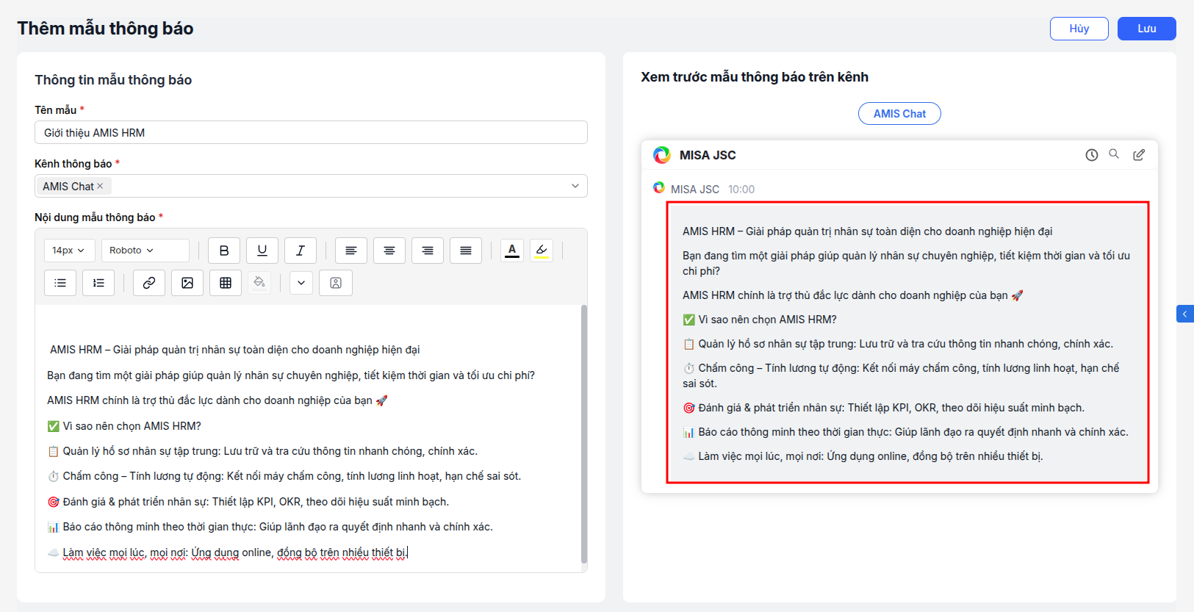Click the small MISA JSC sender avatar
Screen dimensions: 1194x612
pyautogui.click(x=659, y=188)
